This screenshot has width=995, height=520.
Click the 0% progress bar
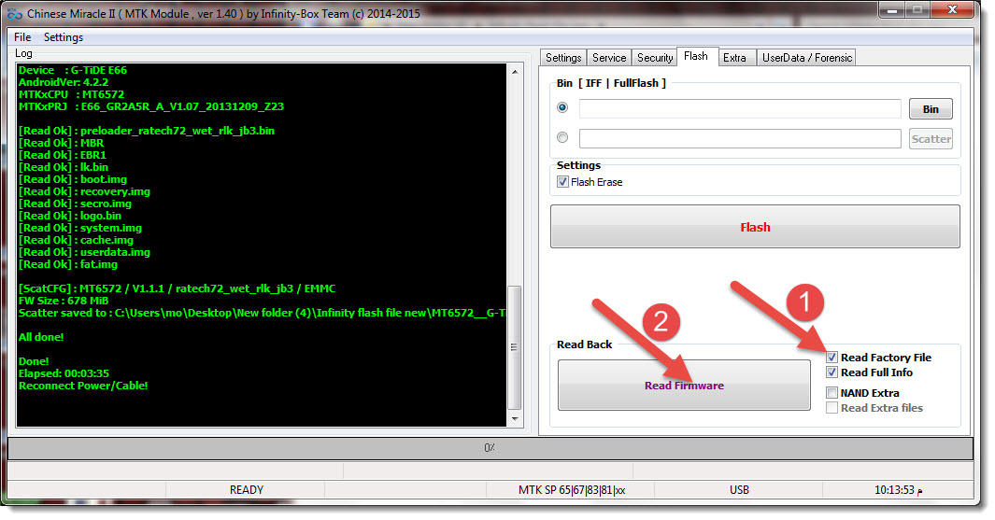(x=490, y=448)
